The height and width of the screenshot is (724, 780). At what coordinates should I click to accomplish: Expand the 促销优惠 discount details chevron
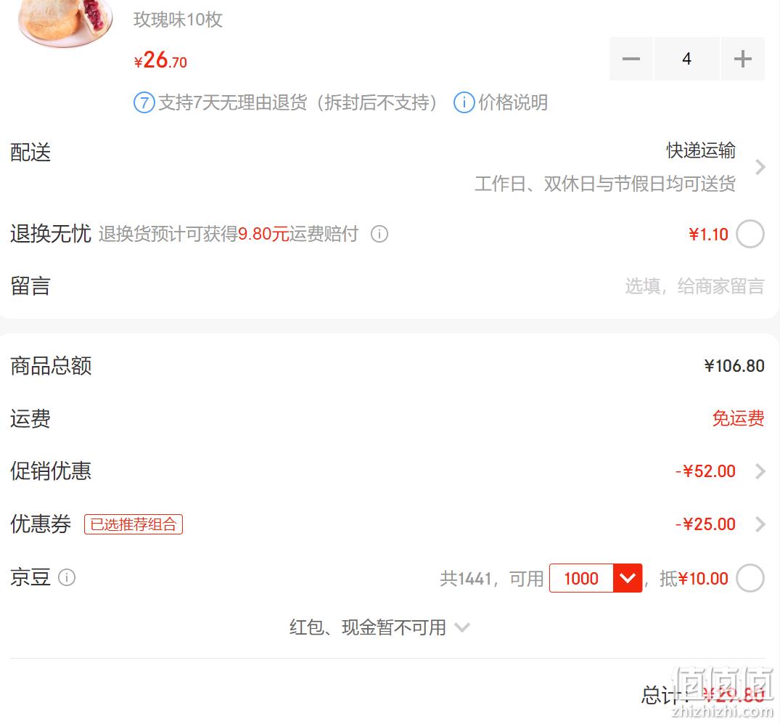760,471
